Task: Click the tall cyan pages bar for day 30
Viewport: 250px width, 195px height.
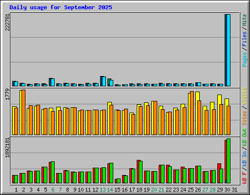Action: click(229, 50)
